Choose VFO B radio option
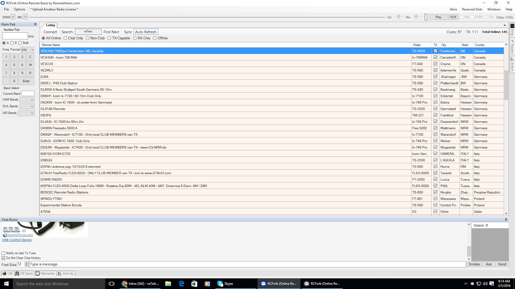This screenshot has height=289, width=515. 14,43
